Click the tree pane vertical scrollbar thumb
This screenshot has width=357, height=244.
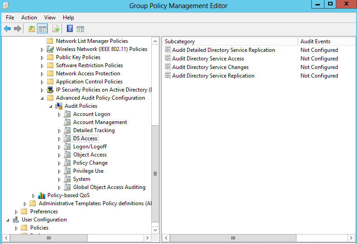click(x=155, y=174)
